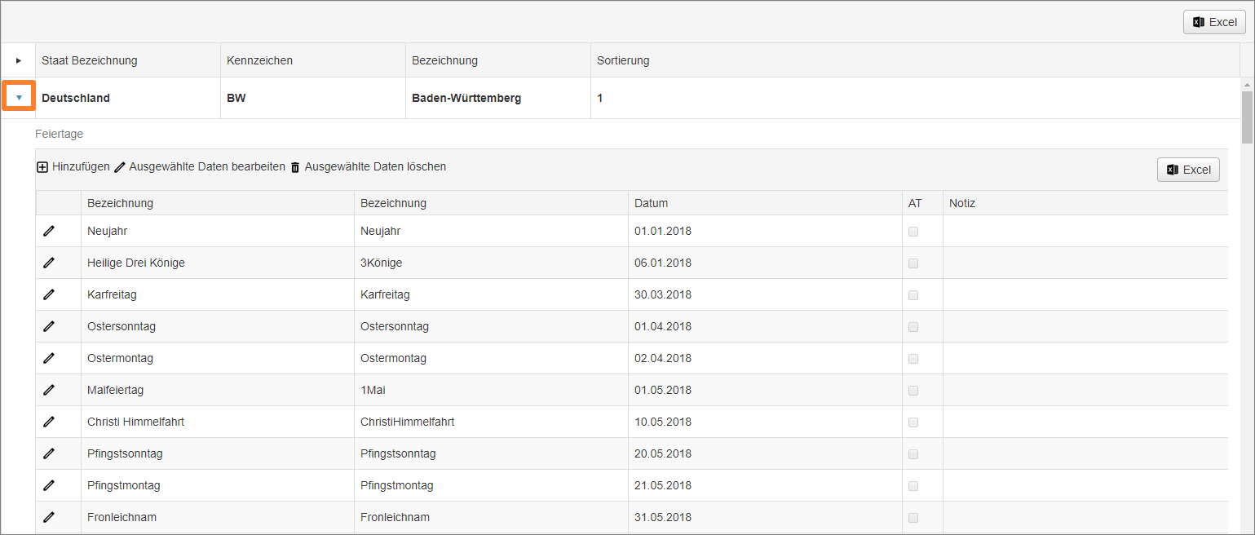Collapse the Deutschland Baden-Württemberg row
The image size is (1255, 535).
pyautogui.click(x=19, y=98)
